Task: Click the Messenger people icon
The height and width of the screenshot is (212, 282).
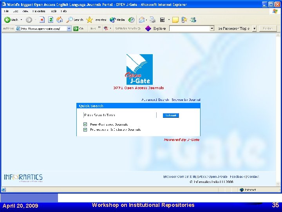Action: click(x=193, y=20)
